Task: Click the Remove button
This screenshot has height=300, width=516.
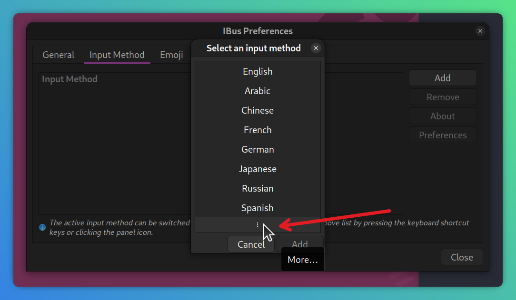Action: 443,97
